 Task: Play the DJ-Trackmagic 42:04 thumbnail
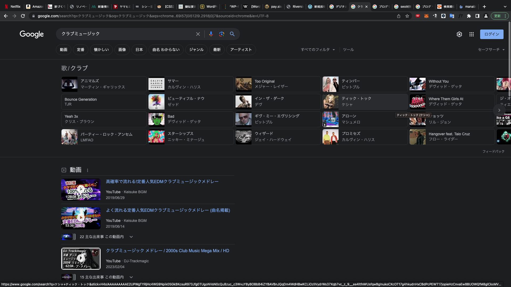tap(81, 259)
